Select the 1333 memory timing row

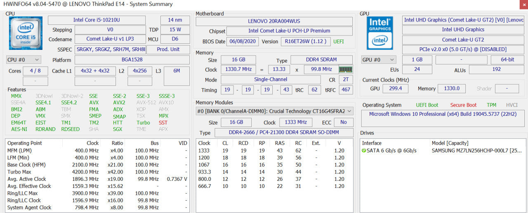coord(274,150)
